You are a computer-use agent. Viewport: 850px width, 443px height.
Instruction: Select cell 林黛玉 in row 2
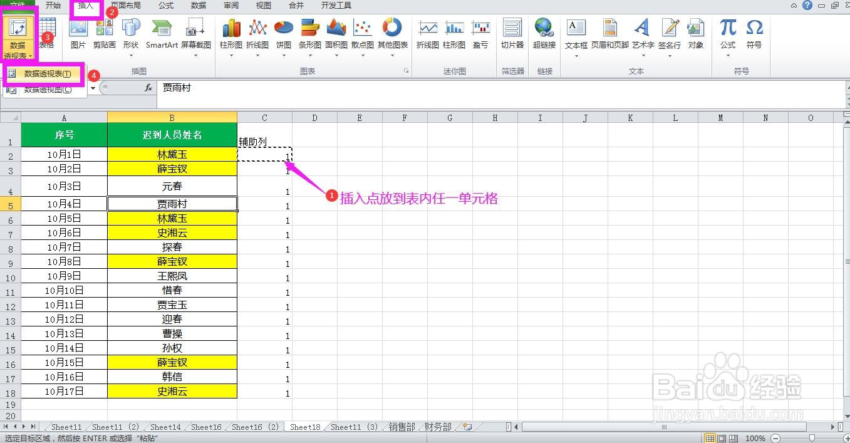[172, 154]
